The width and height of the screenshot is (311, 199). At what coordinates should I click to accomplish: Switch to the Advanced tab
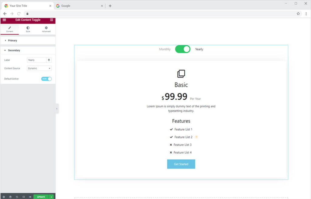point(46,29)
